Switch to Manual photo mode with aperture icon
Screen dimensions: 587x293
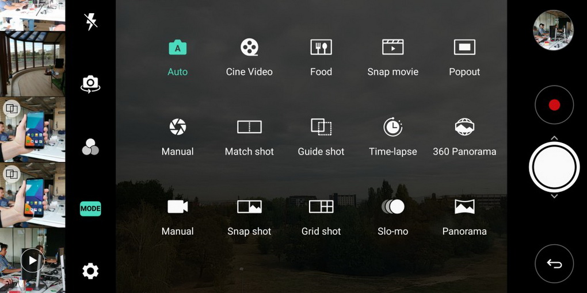[177, 128]
